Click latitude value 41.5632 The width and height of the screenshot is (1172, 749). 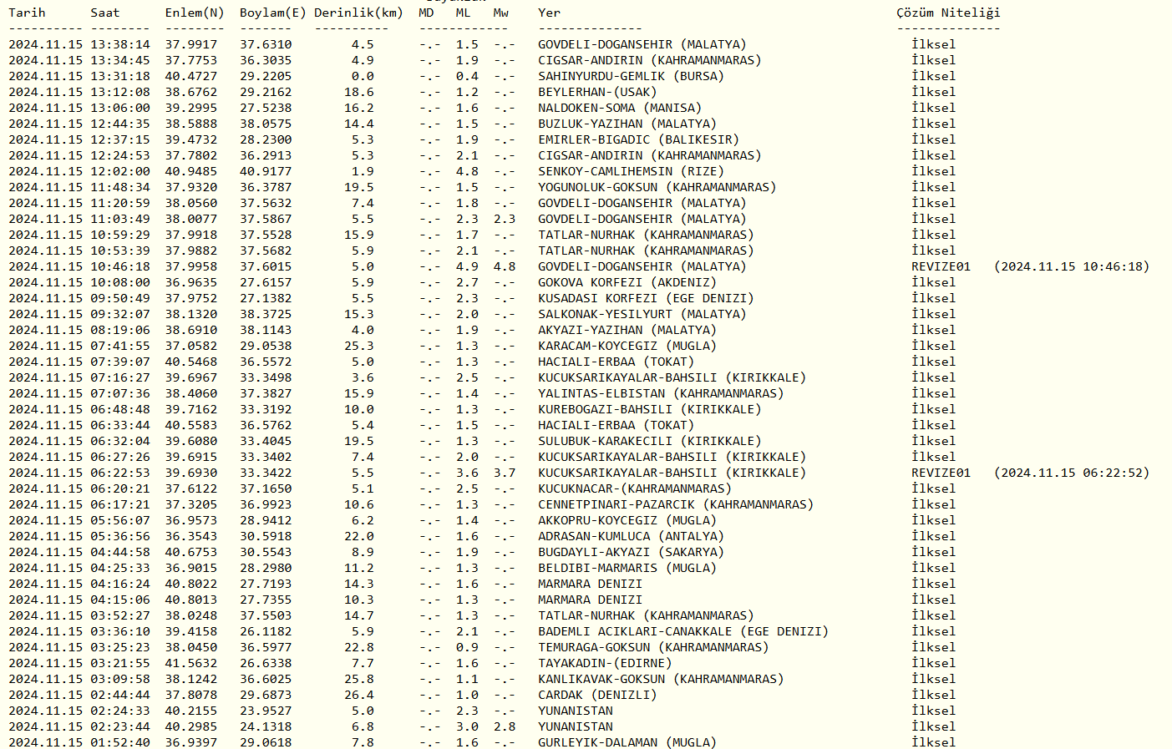click(x=191, y=663)
